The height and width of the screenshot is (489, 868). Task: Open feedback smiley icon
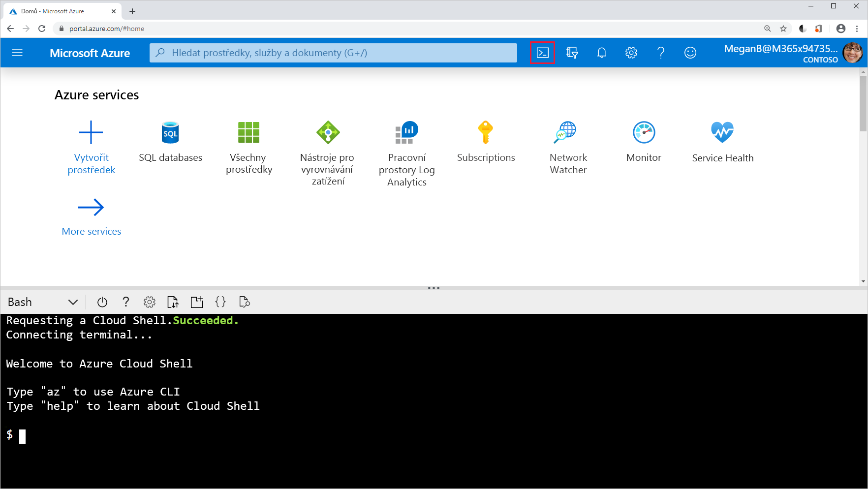[690, 53]
